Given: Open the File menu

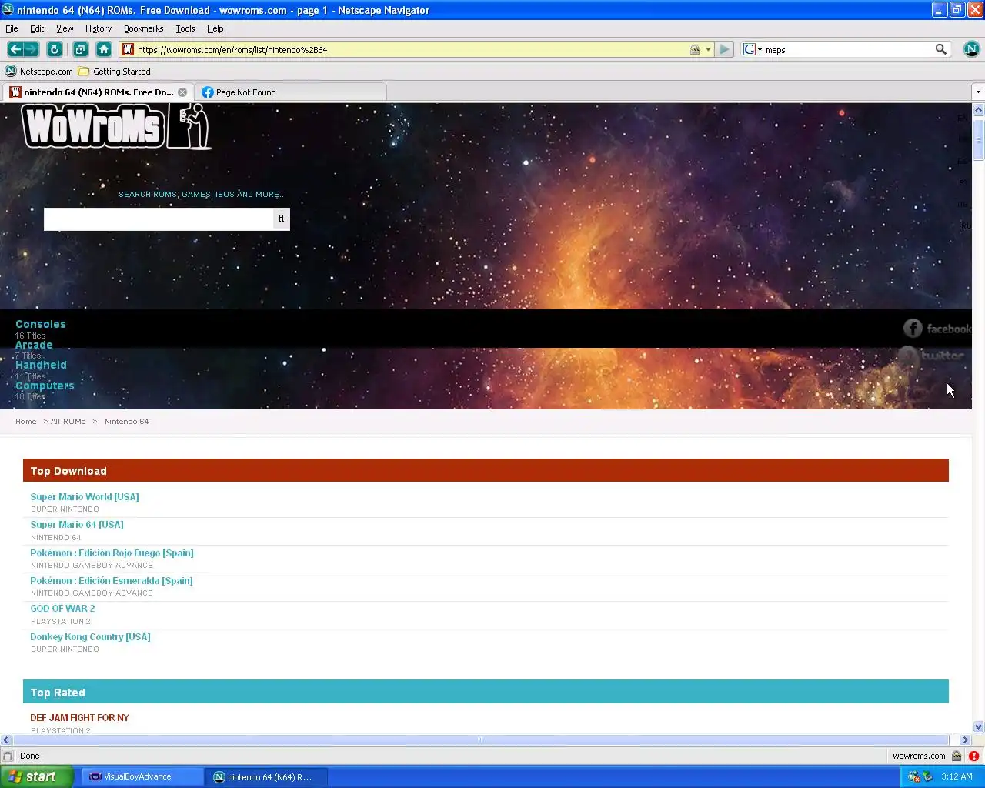Looking at the screenshot, I should click(x=12, y=28).
